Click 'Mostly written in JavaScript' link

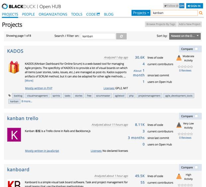click(x=42, y=151)
